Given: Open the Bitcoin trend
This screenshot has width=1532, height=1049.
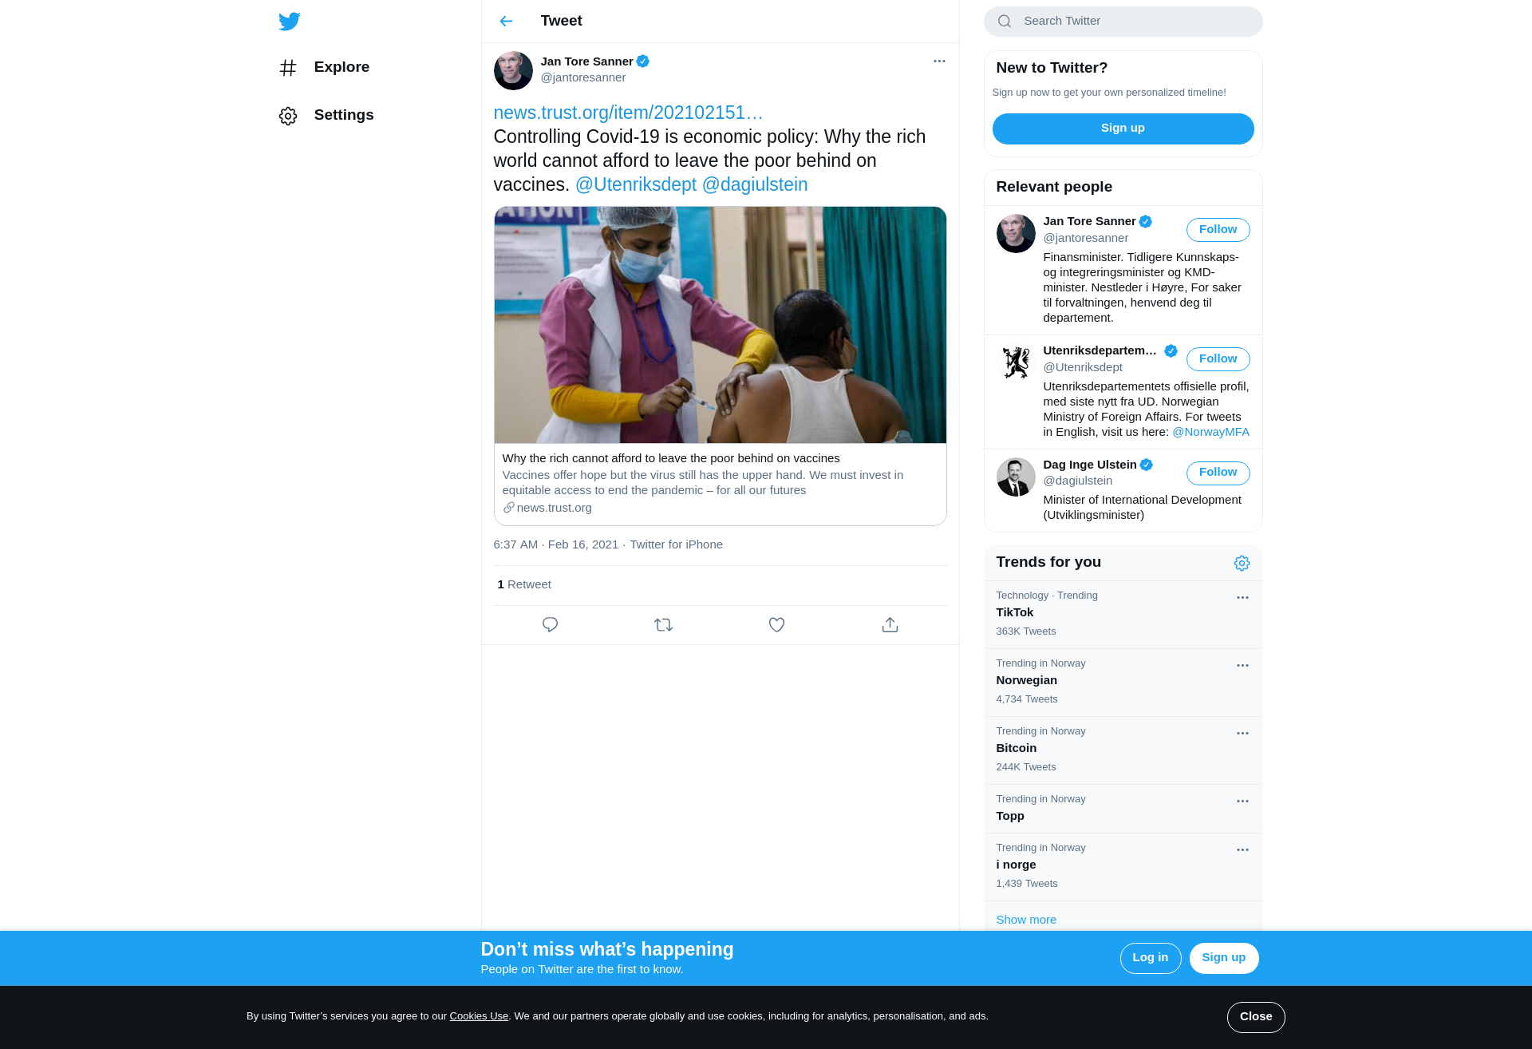Looking at the screenshot, I should (x=1123, y=750).
